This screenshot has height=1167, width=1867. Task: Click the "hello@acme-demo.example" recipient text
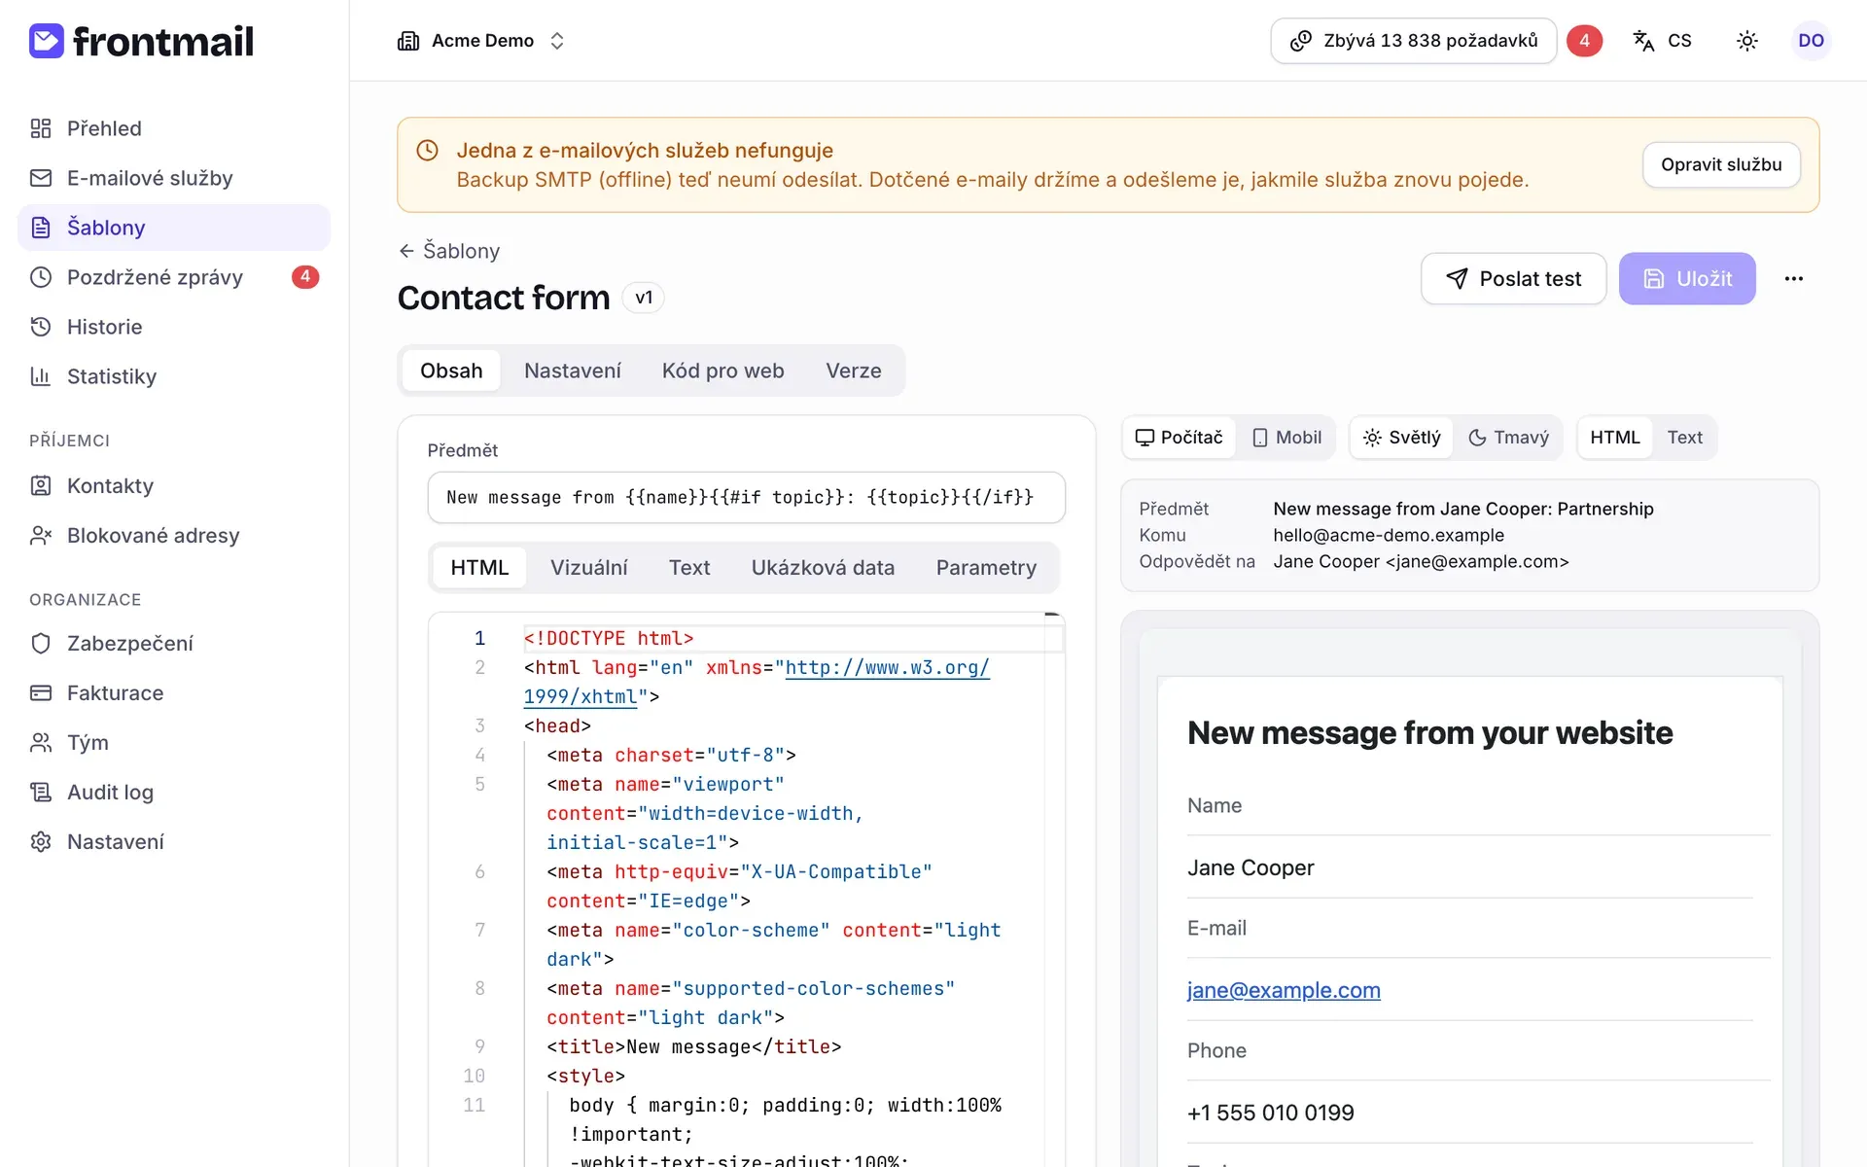point(1389,535)
